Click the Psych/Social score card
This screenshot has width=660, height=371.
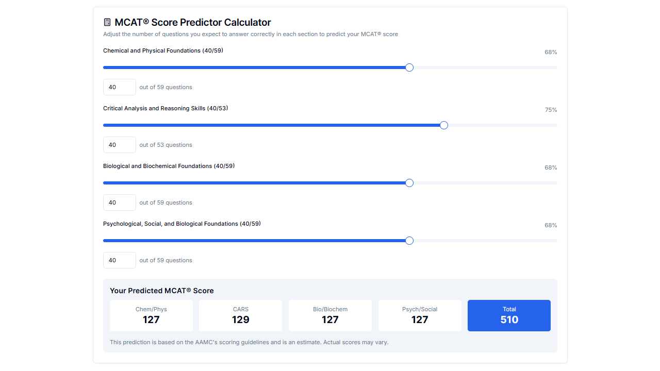coord(420,315)
